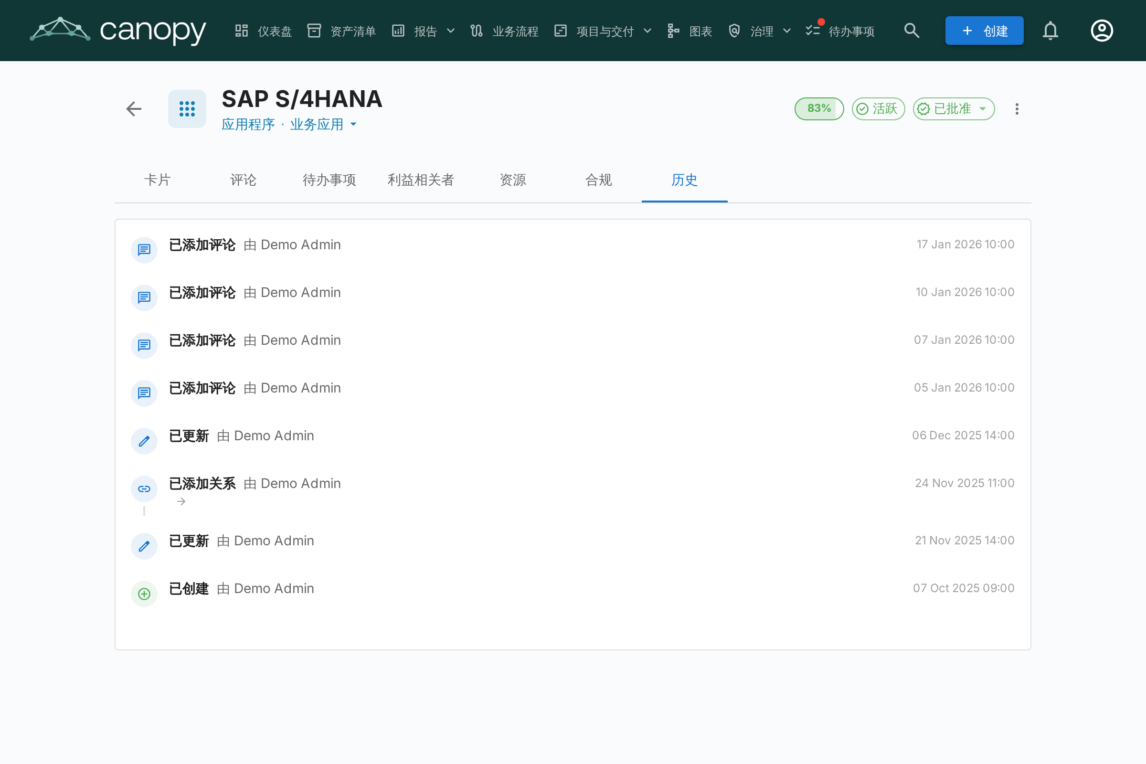Click the comment icon for 05 Jan 2026
The height and width of the screenshot is (764, 1146).
click(x=144, y=393)
